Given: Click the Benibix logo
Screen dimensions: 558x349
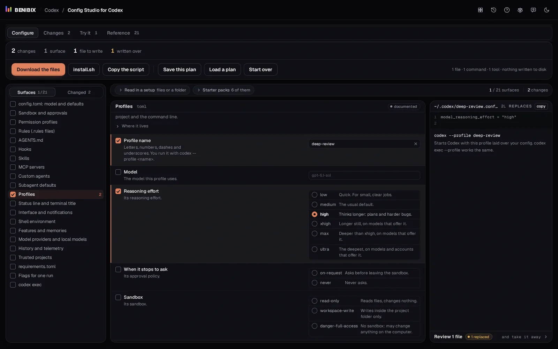Looking at the screenshot, I should point(21,10).
